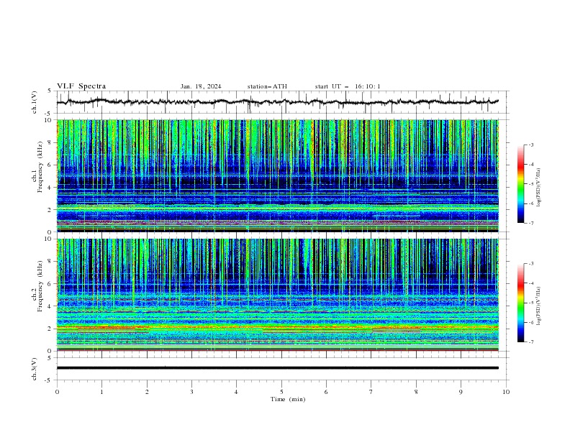Viewport: 570px width, 440px height.
Task: Click the time axis tick label '1'
Action: (101, 392)
